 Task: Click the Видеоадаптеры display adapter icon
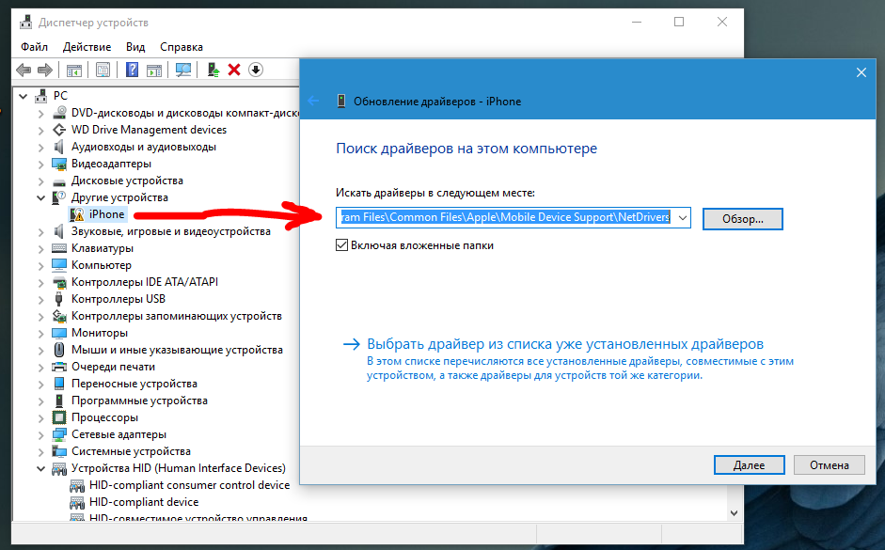pos(59,164)
